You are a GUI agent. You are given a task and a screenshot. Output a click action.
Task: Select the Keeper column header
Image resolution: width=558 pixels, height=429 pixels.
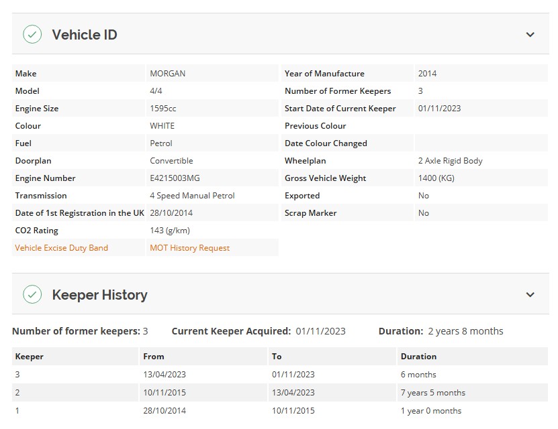29,357
